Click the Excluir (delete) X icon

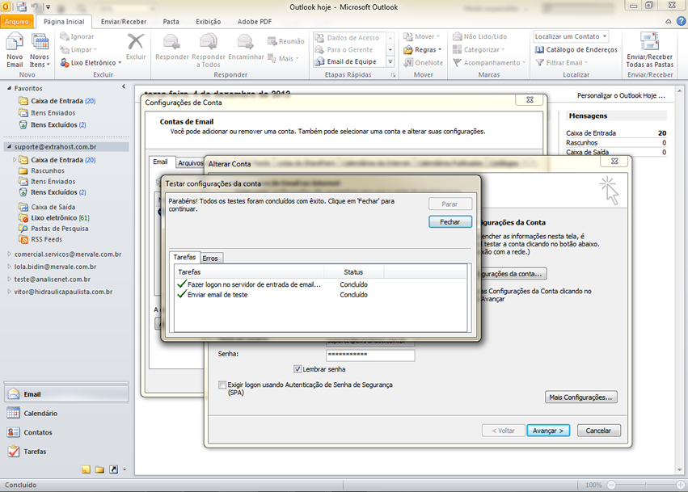[136, 42]
